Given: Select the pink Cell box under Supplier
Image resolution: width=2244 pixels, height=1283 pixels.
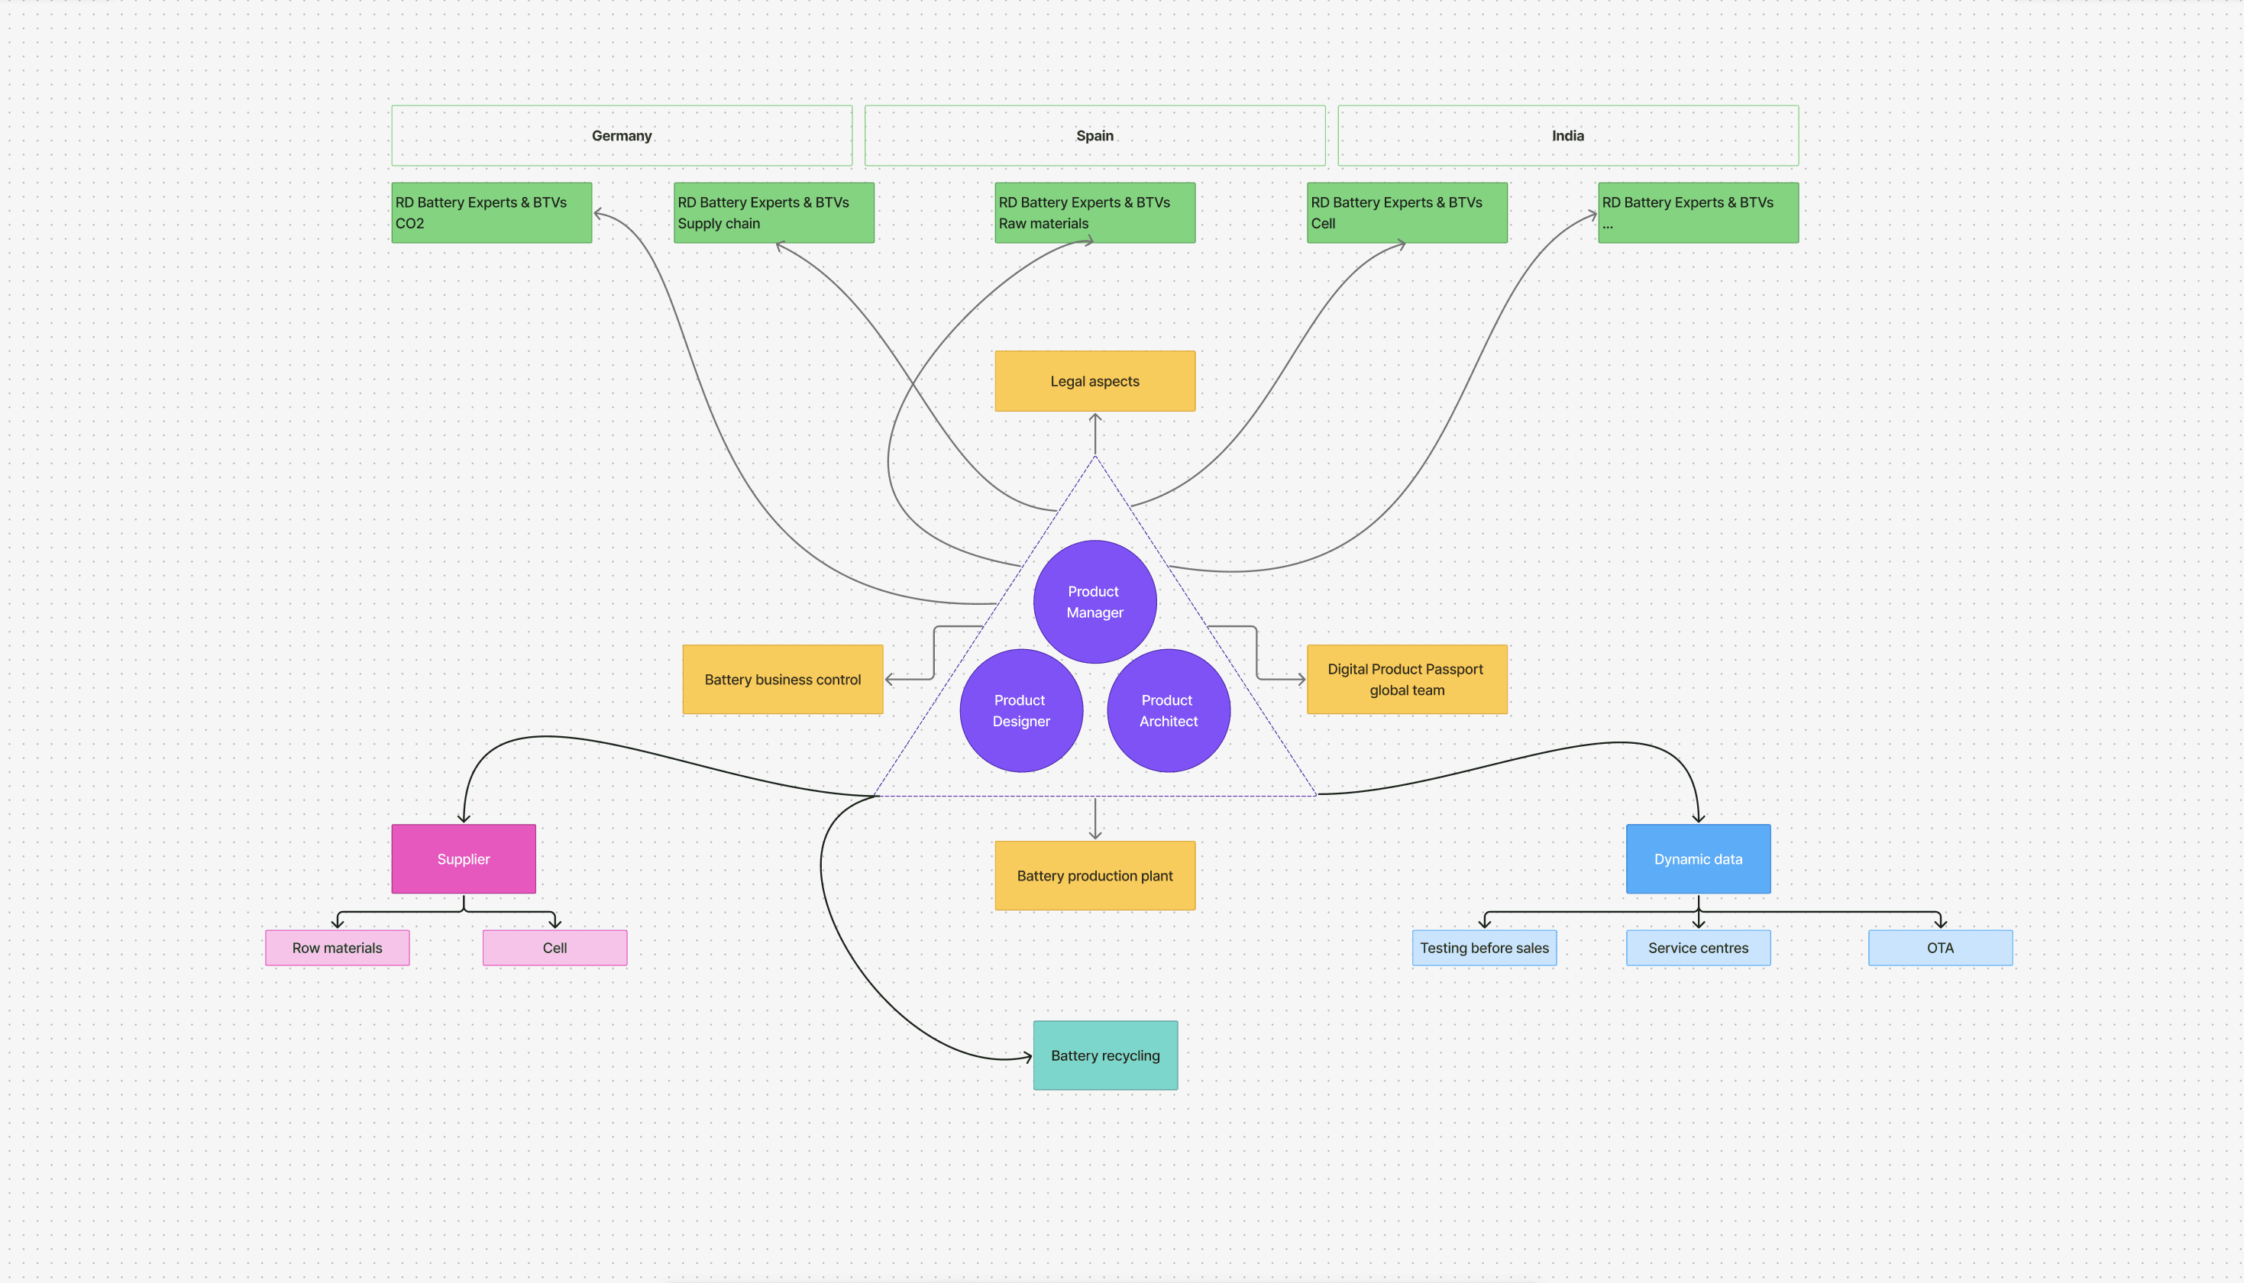Looking at the screenshot, I should (x=555, y=949).
